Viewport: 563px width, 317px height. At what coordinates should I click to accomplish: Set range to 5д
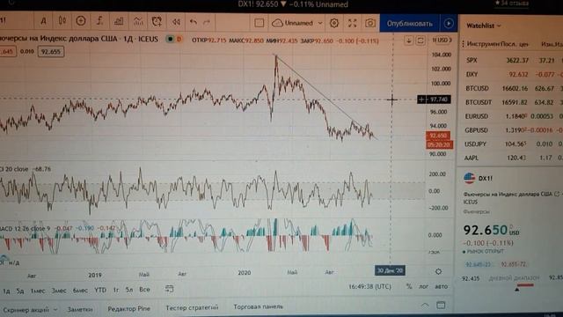tap(20, 291)
